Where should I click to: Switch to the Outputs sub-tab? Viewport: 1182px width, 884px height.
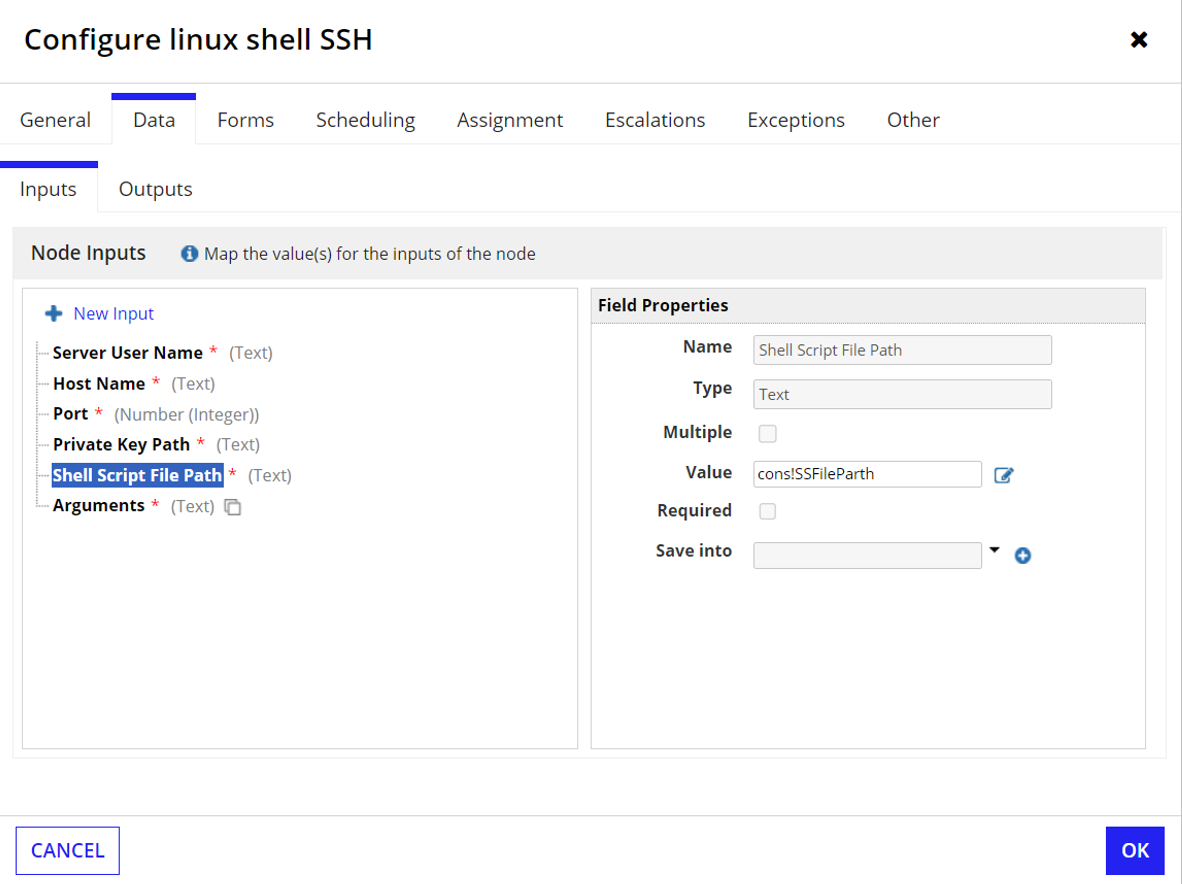pyautogui.click(x=155, y=189)
